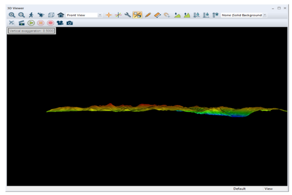Maximize the 3D Viewer window
The height and width of the screenshot is (195, 292).
[279, 8]
